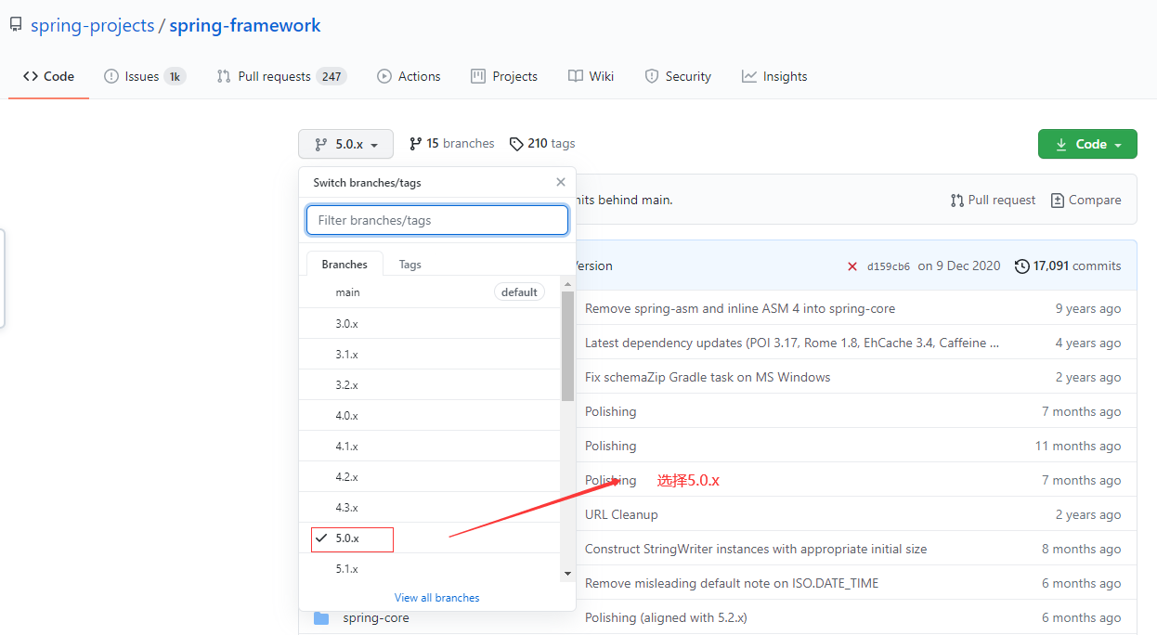This screenshot has height=635, width=1157.
Task: Choose the 5.1.x branch
Action: pyautogui.click(x=430, y=568)
